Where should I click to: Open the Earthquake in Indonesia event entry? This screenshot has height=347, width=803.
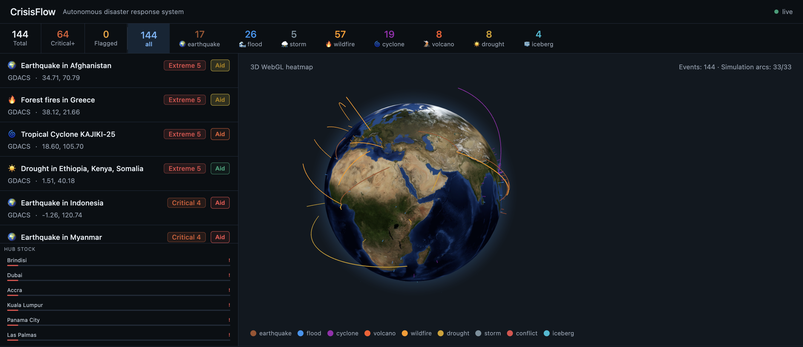(x=62, y=203)
